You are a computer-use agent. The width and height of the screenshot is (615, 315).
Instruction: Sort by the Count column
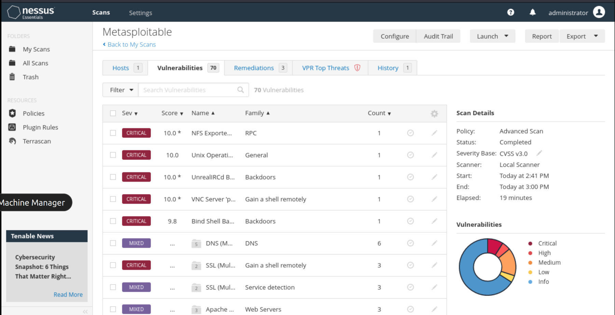pos(379,113)
